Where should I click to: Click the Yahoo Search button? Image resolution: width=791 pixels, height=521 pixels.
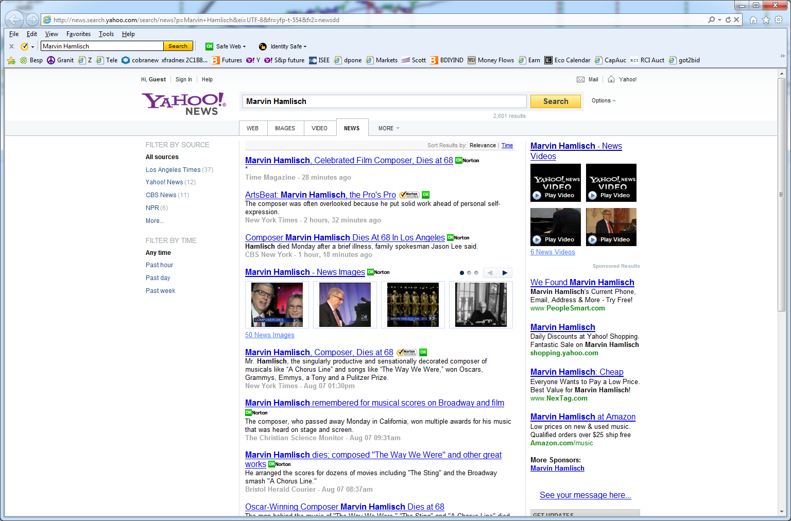coord(556,101)
